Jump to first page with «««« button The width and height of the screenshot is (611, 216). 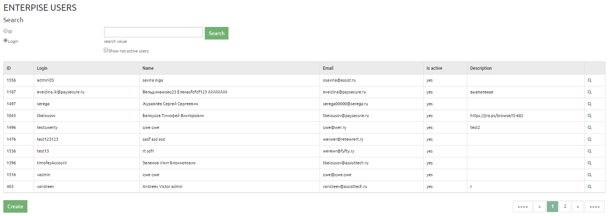[522, 206]
